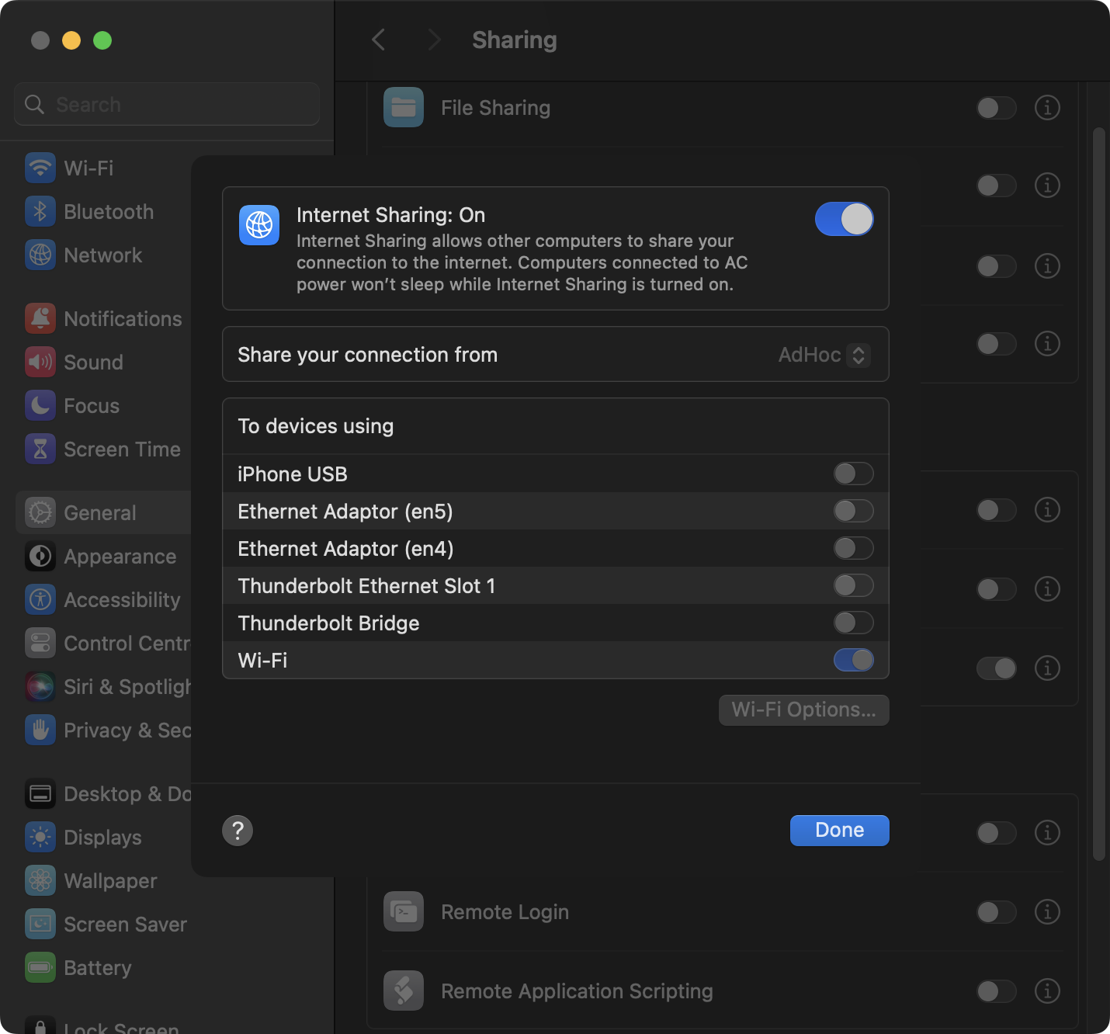
Task: Click the Sharing page title
Action: [515, 40]
